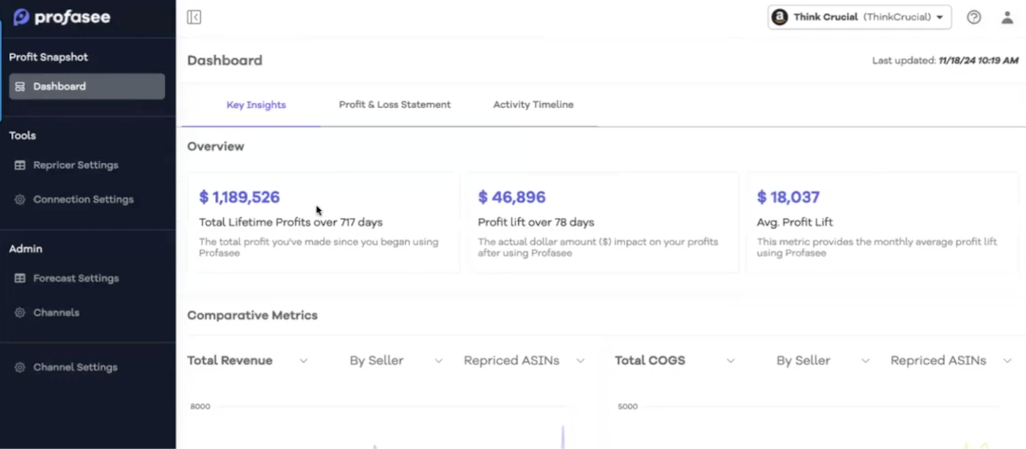Expand the Total COGS metric dropdown
The image size is (1026, 449).
[675, 361]
